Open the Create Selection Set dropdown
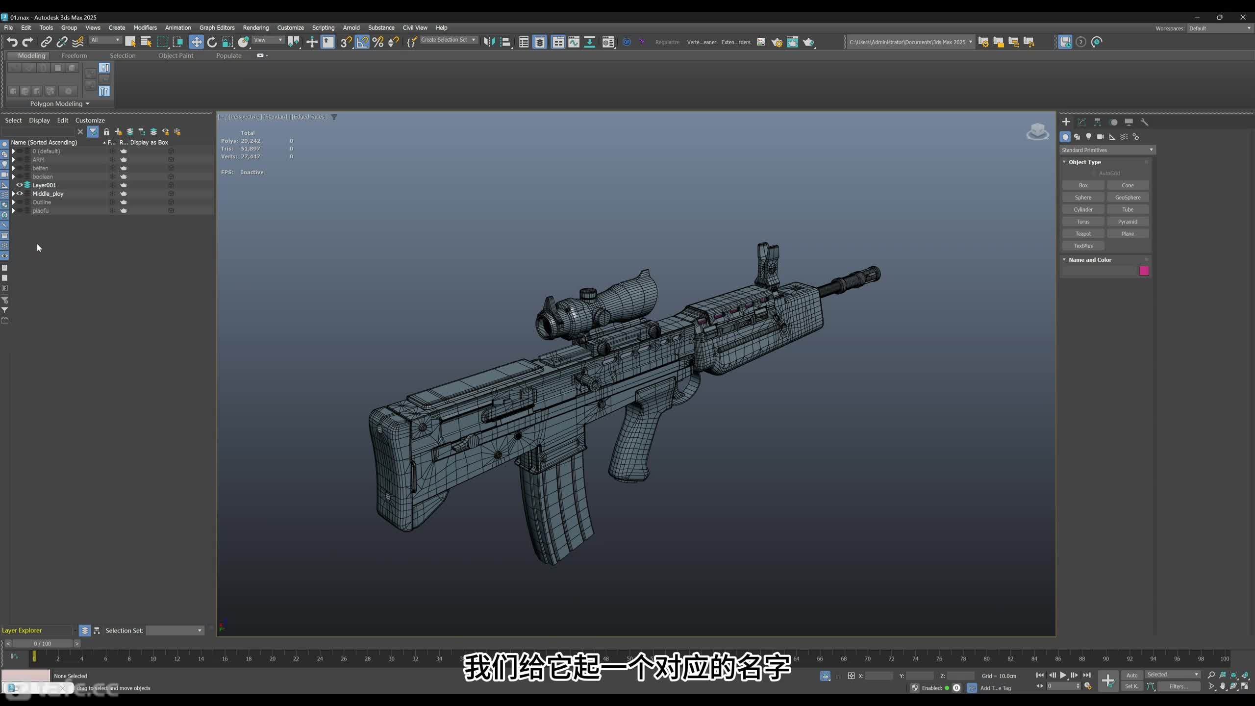The image size is (1255, 706). [448, 40]
